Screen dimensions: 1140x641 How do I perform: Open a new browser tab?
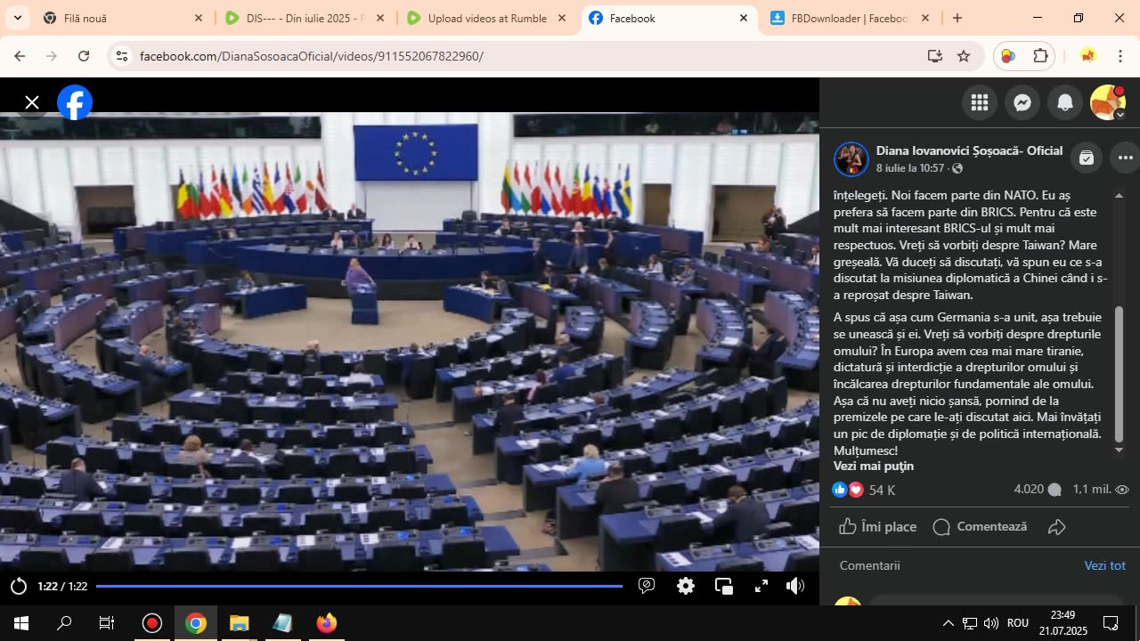(957, 18)
